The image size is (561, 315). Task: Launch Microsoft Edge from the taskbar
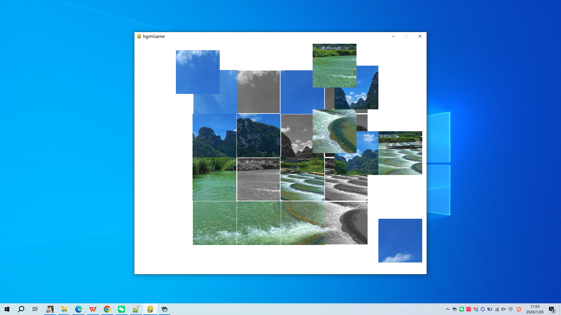click(x=78, y=309)
